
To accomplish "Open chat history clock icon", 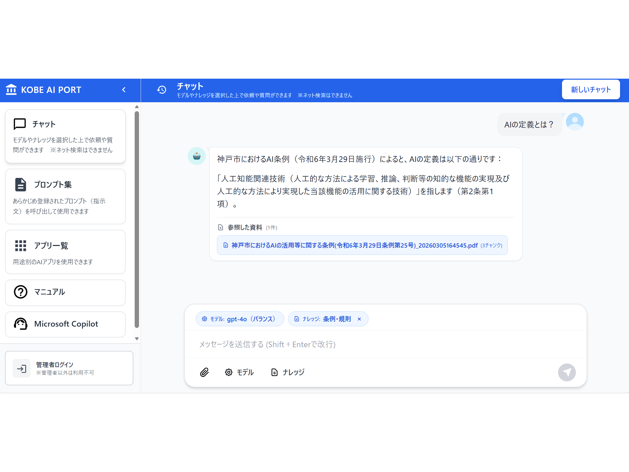I will pyautogui.click(x=162, y=90).
